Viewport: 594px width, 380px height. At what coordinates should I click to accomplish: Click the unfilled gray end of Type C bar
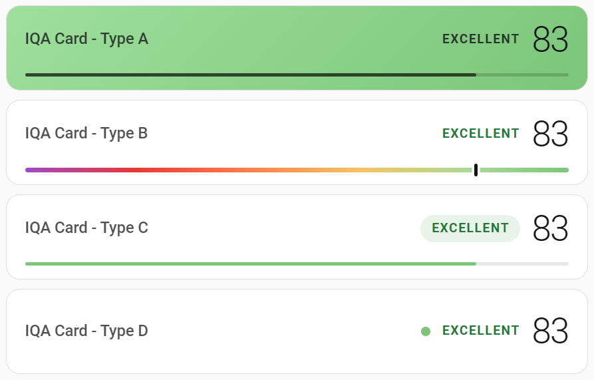tap(522, 264)
